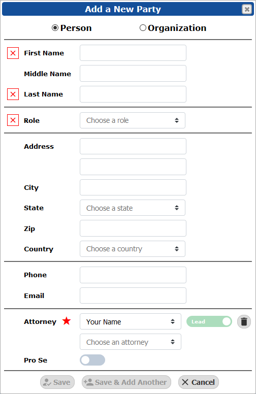Image resolution: width=256 pixels, height=394 pixels.
Task: Click the red star beside Attorney
Action: point(67,321)
